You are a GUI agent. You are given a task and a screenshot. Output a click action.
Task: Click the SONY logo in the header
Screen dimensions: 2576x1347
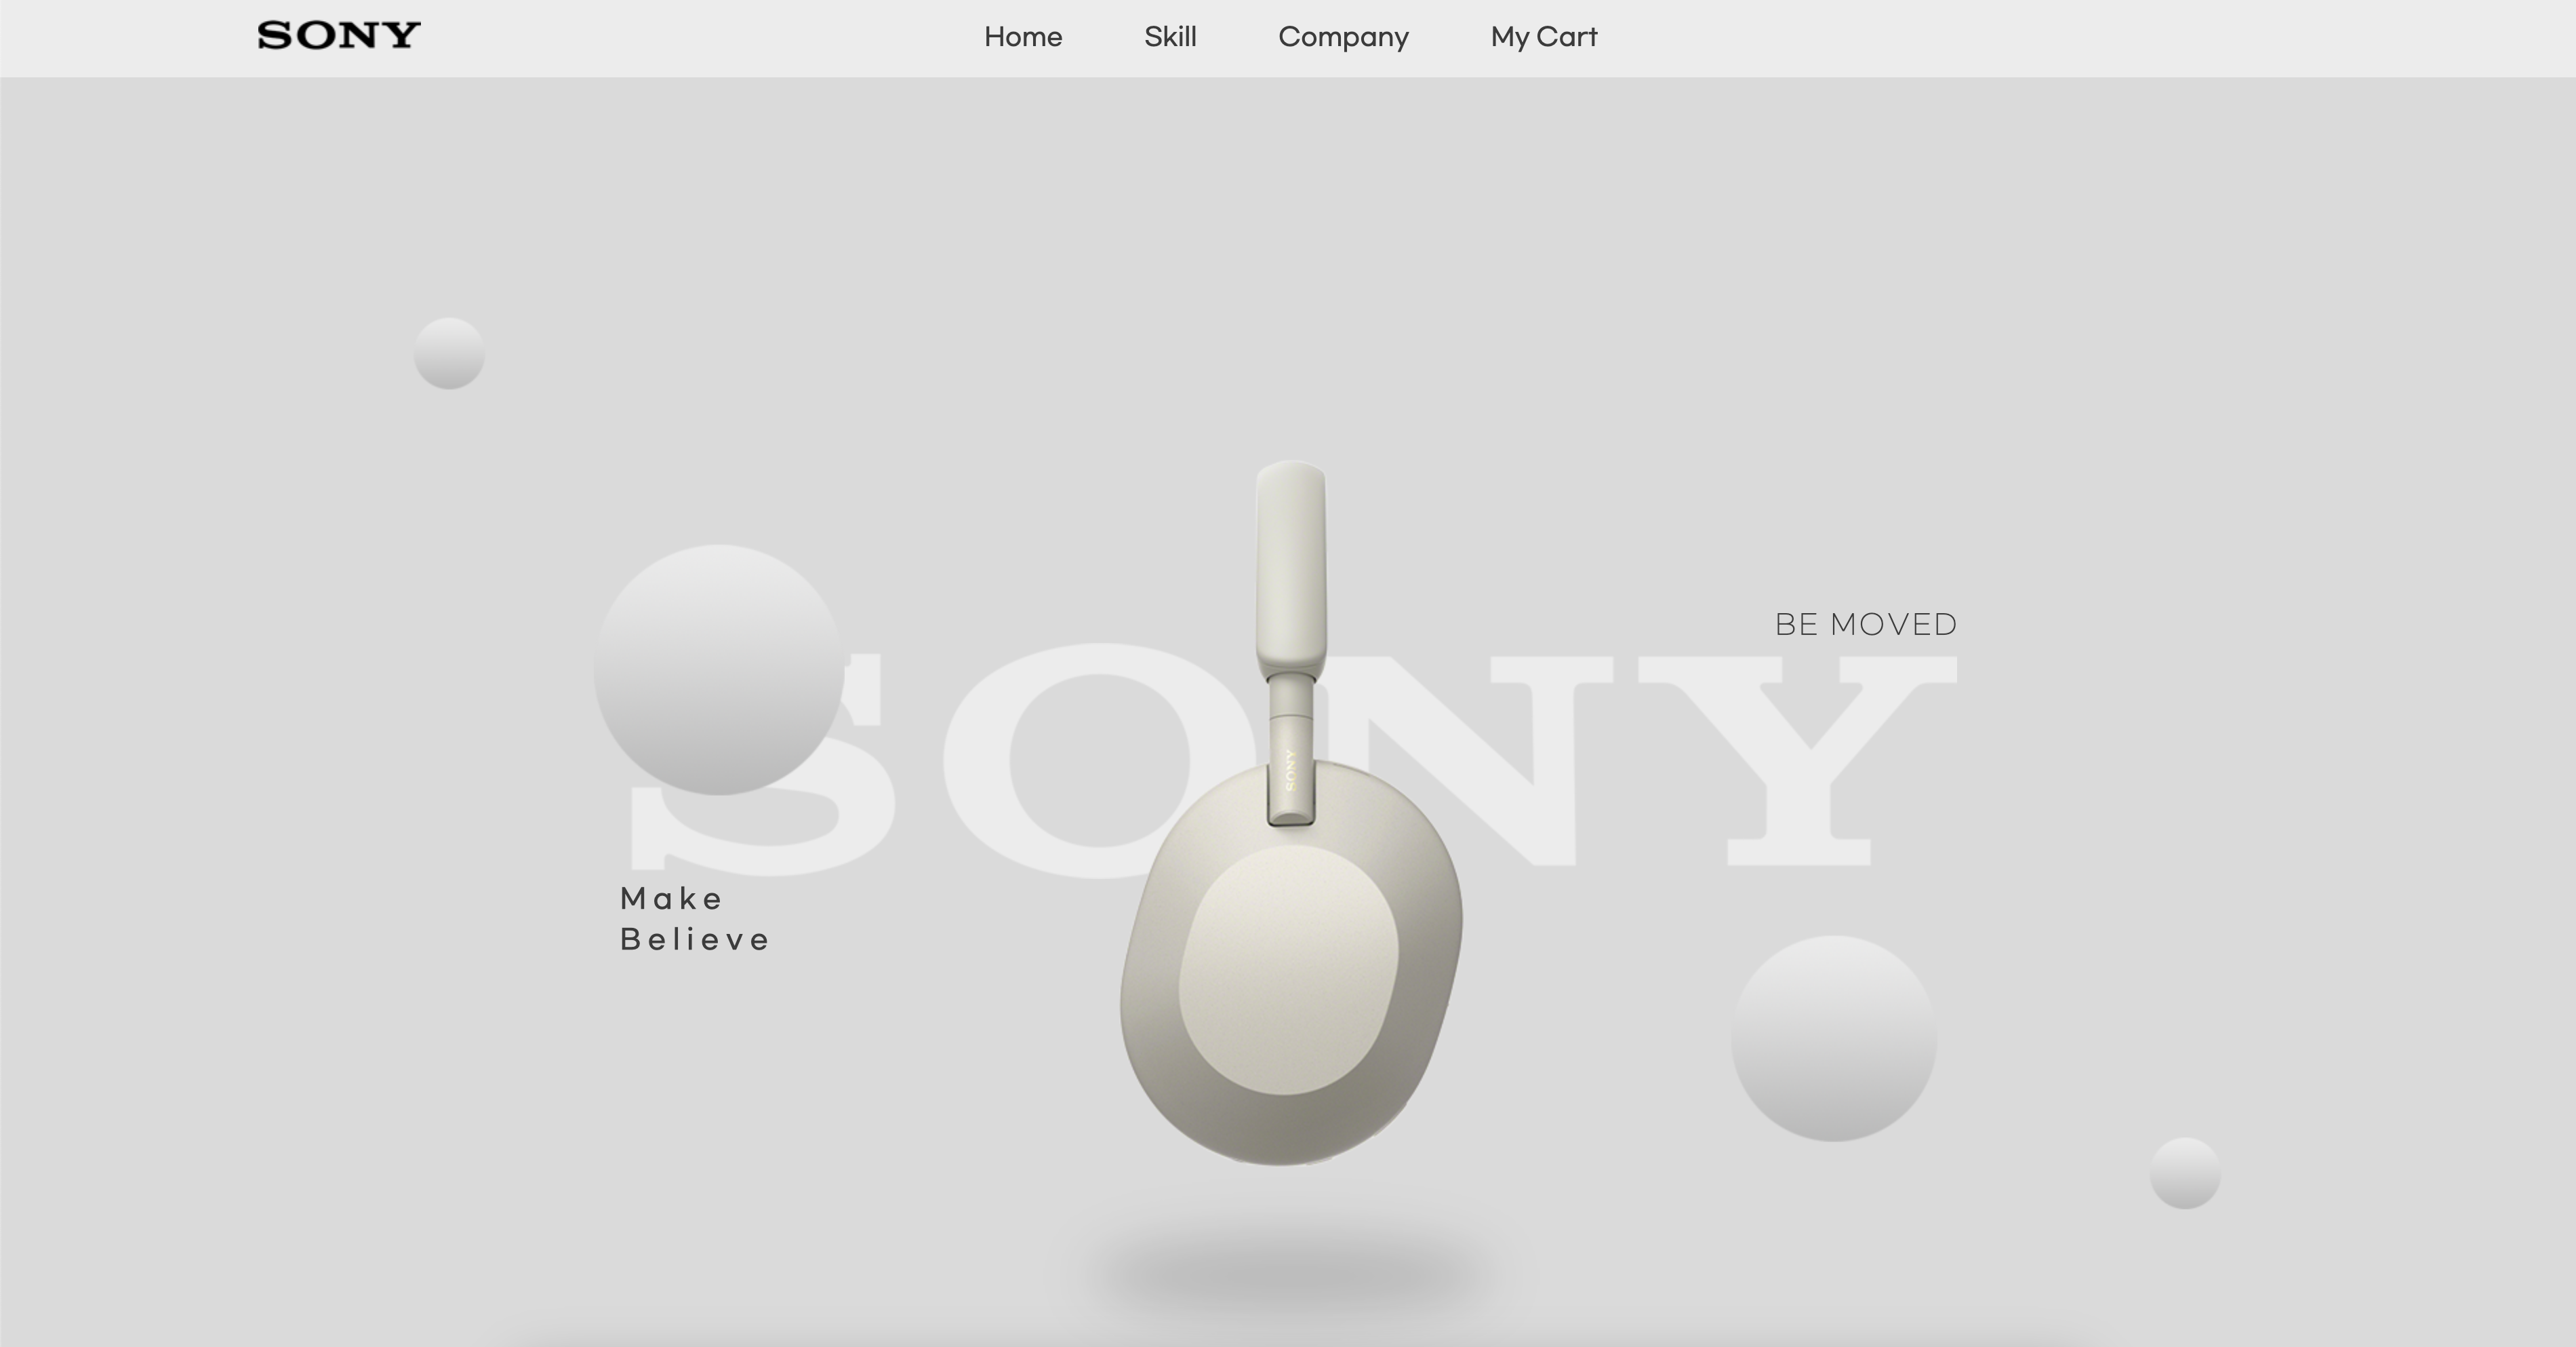tap(339, 36)
